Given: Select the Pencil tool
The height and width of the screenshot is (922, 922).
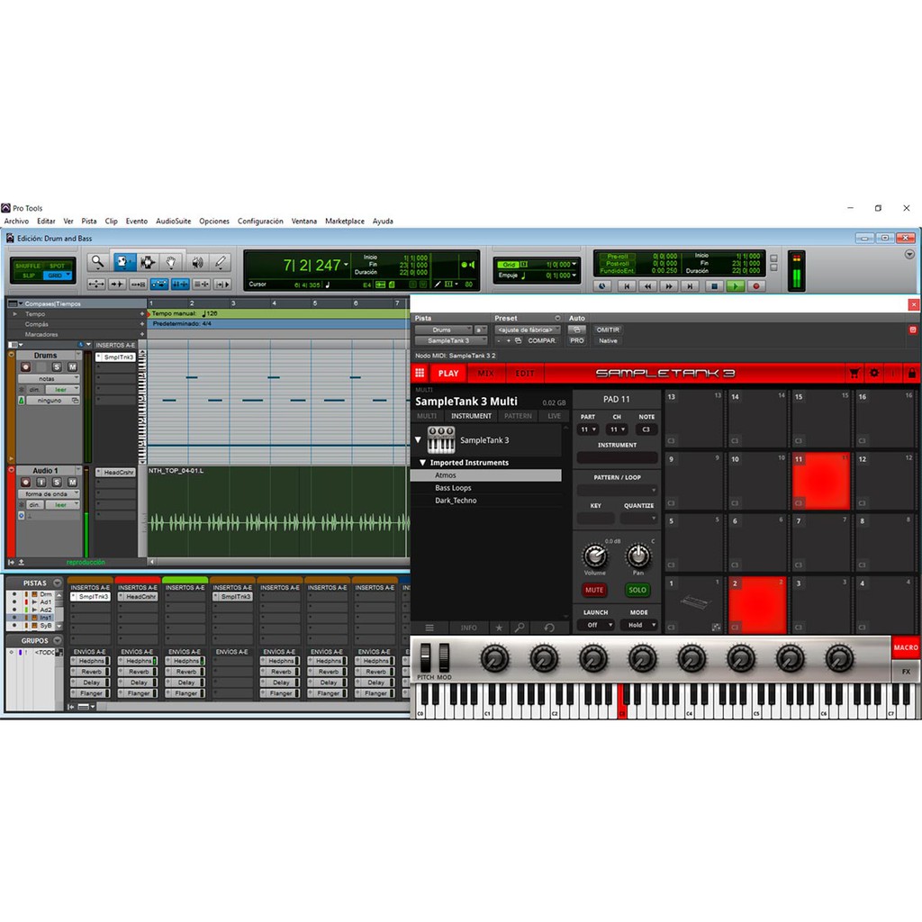Looking at the screenshot, I should [220, 262].
